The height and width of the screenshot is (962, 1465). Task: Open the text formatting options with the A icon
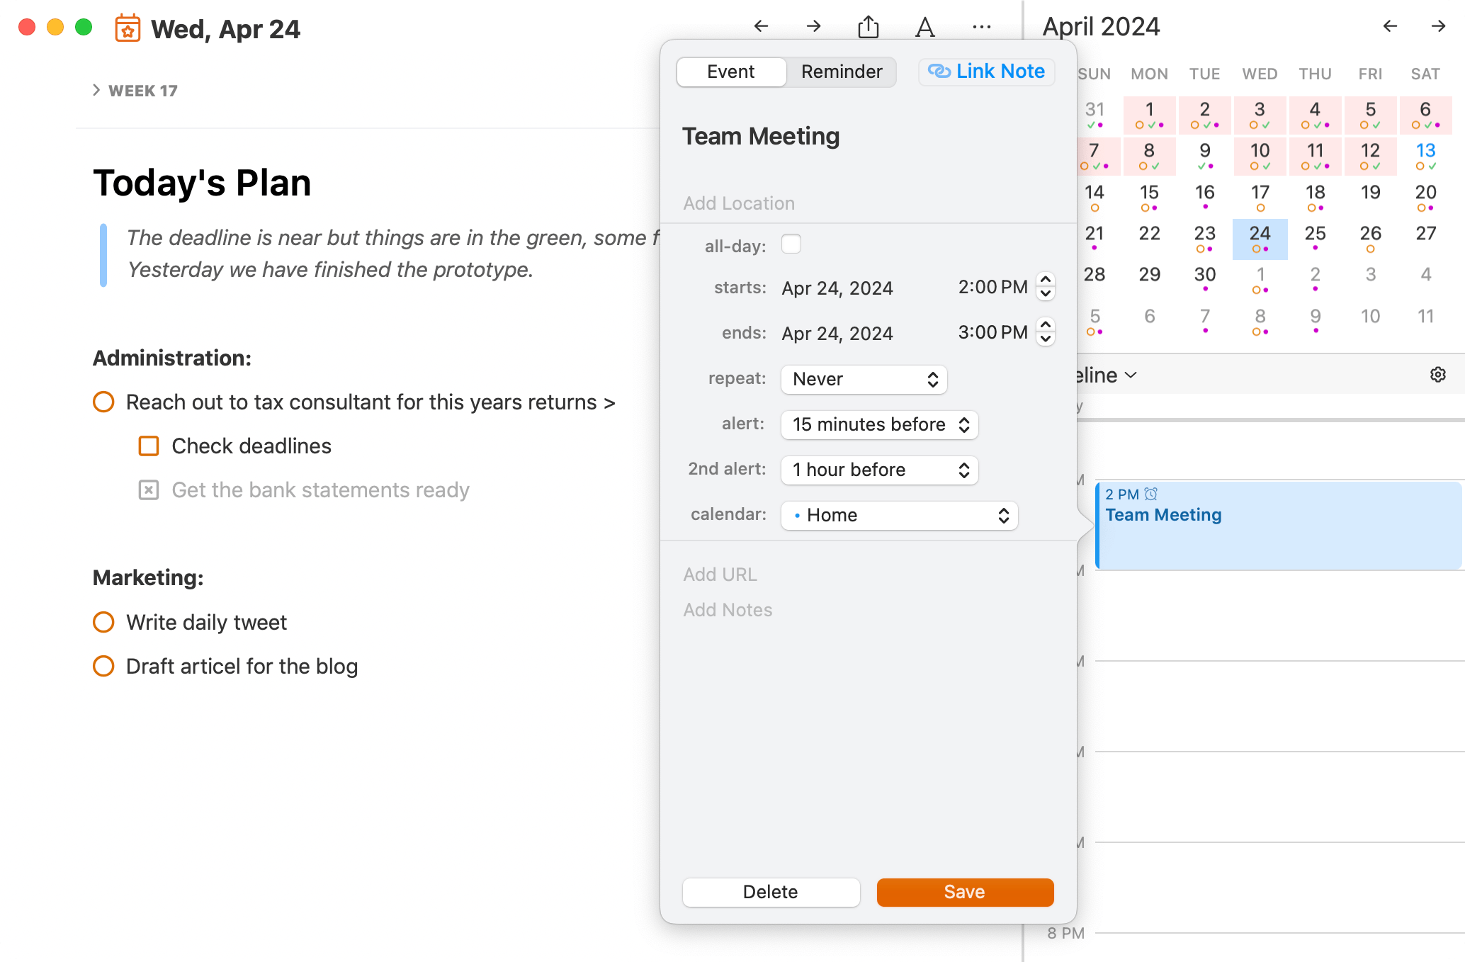point(924,27)
